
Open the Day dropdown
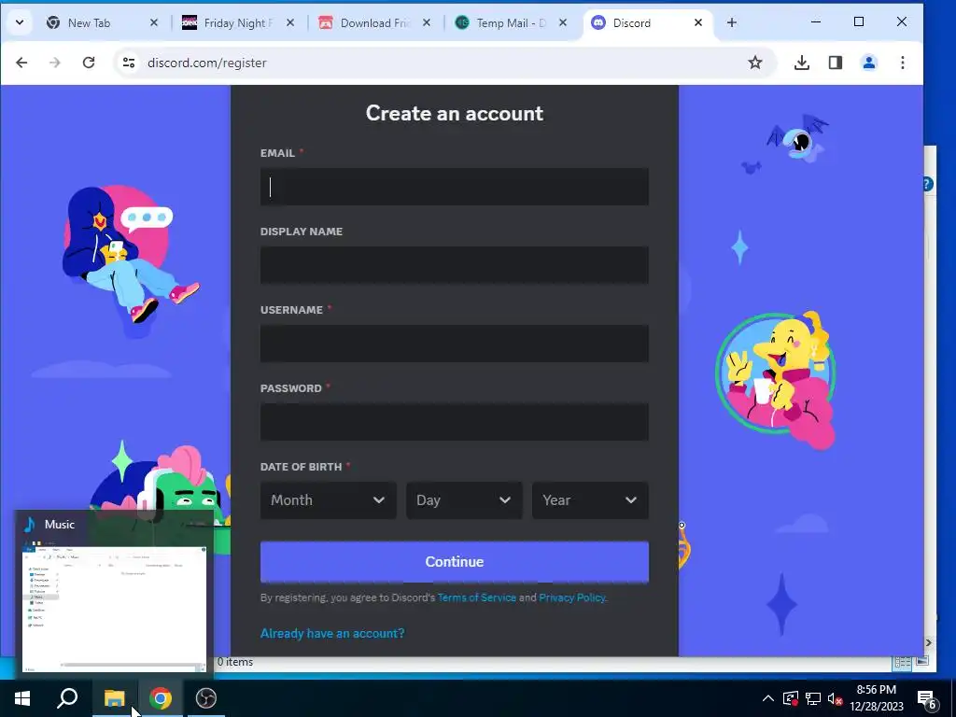pos(464,500)
